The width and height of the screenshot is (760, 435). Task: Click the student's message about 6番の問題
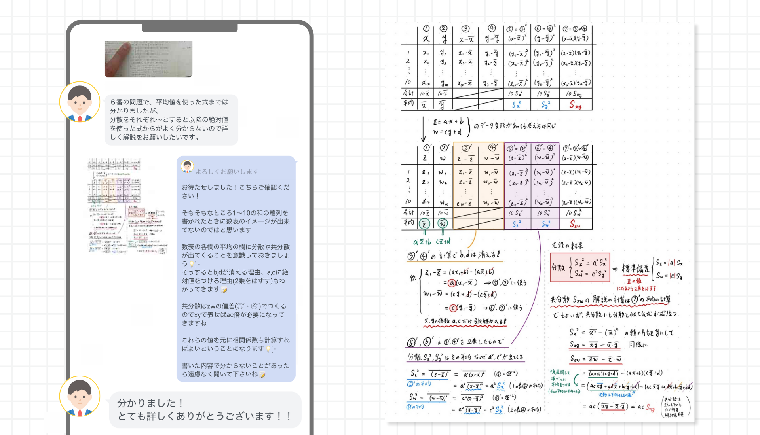(171, 119)
